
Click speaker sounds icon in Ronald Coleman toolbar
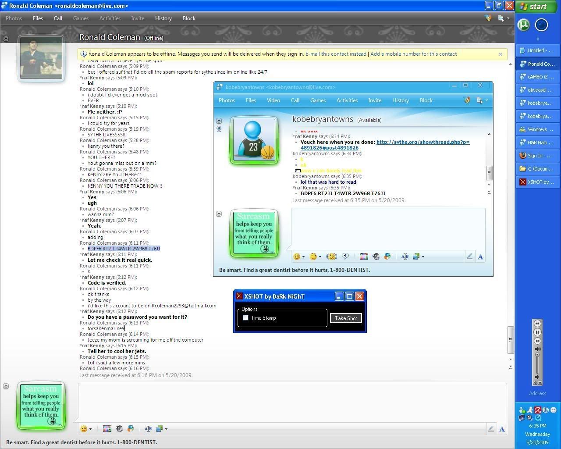(119, 429)
